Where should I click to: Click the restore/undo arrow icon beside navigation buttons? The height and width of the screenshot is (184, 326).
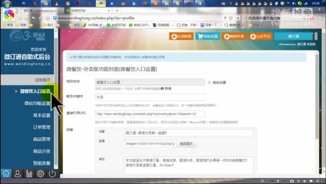tap(33, 18)
